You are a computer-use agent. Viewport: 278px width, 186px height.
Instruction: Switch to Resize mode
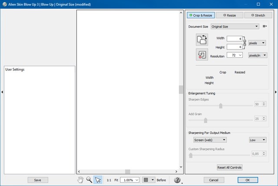pyautogui.click(x=229, y=15)
